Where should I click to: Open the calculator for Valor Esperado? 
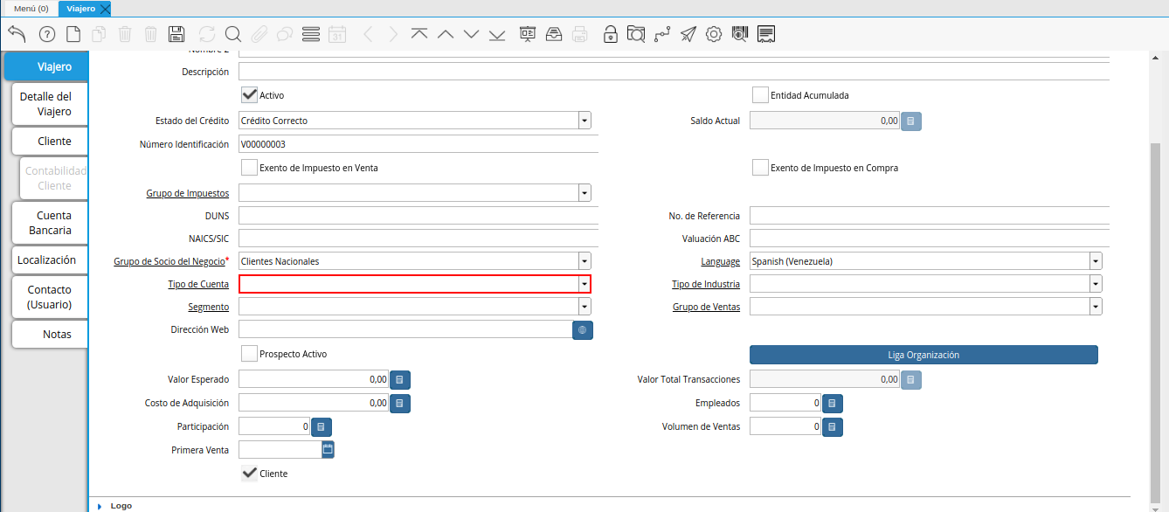pyautogui.click(x=399, y=380)
